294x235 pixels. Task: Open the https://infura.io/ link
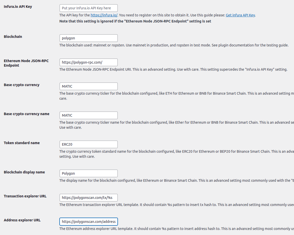(x=104, y=15)
